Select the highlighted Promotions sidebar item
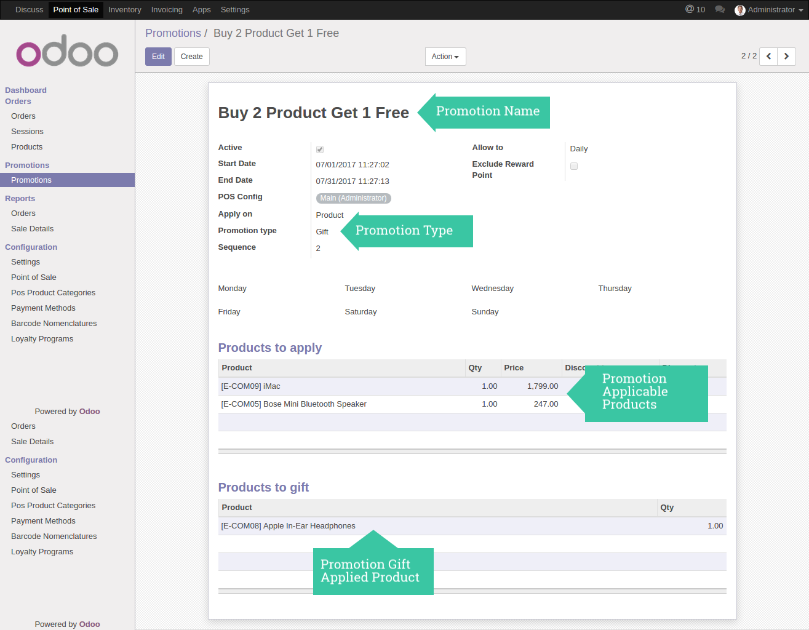The height and width of the screenshot is (630, 809). (67, 180)
